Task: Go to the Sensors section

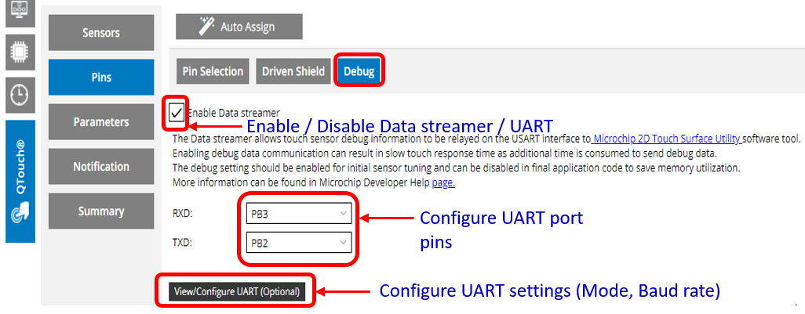Action: (x=101, y=33)
